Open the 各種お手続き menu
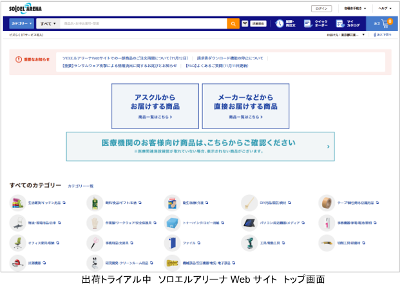The image size is (402, 286). (x=355, y=8)
